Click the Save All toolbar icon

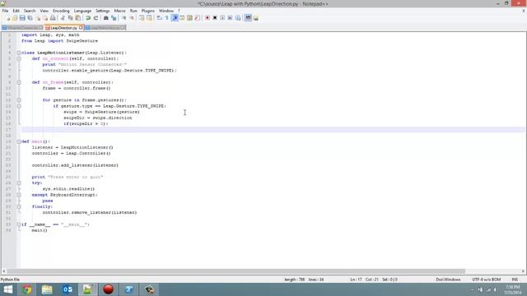(x=30, y=18)
